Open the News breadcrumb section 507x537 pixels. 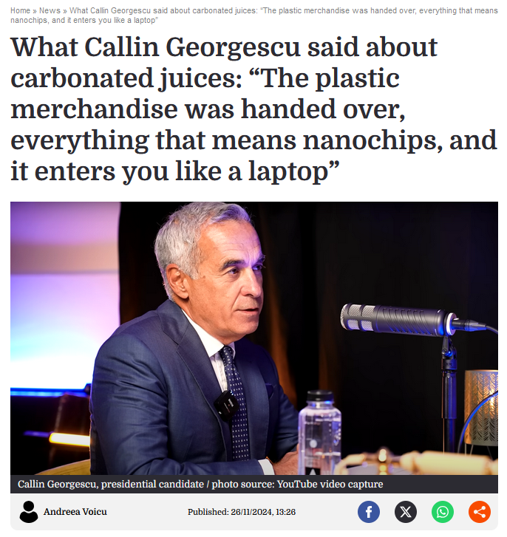click(50, 10)
